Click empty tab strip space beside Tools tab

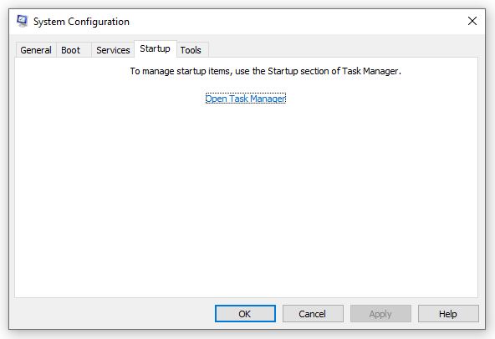coord(343,49)
